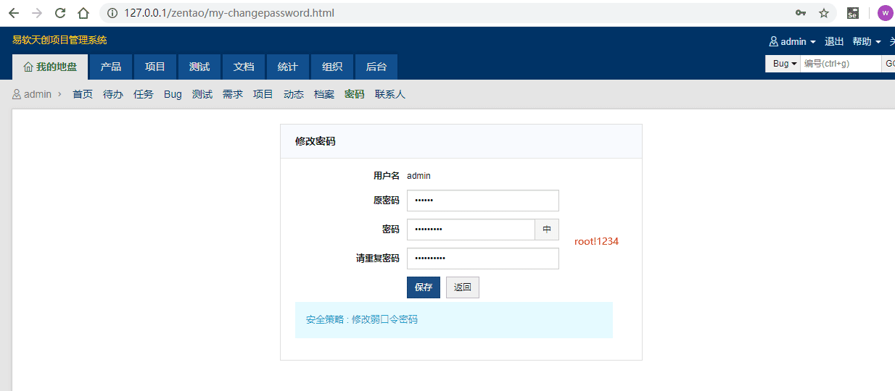Open the 我的地盘 tab
This screenshot has height=391, width=895.
click(x=50, y=67)
